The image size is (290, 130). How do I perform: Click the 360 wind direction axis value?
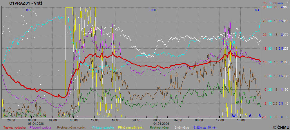tap(285, 7)
